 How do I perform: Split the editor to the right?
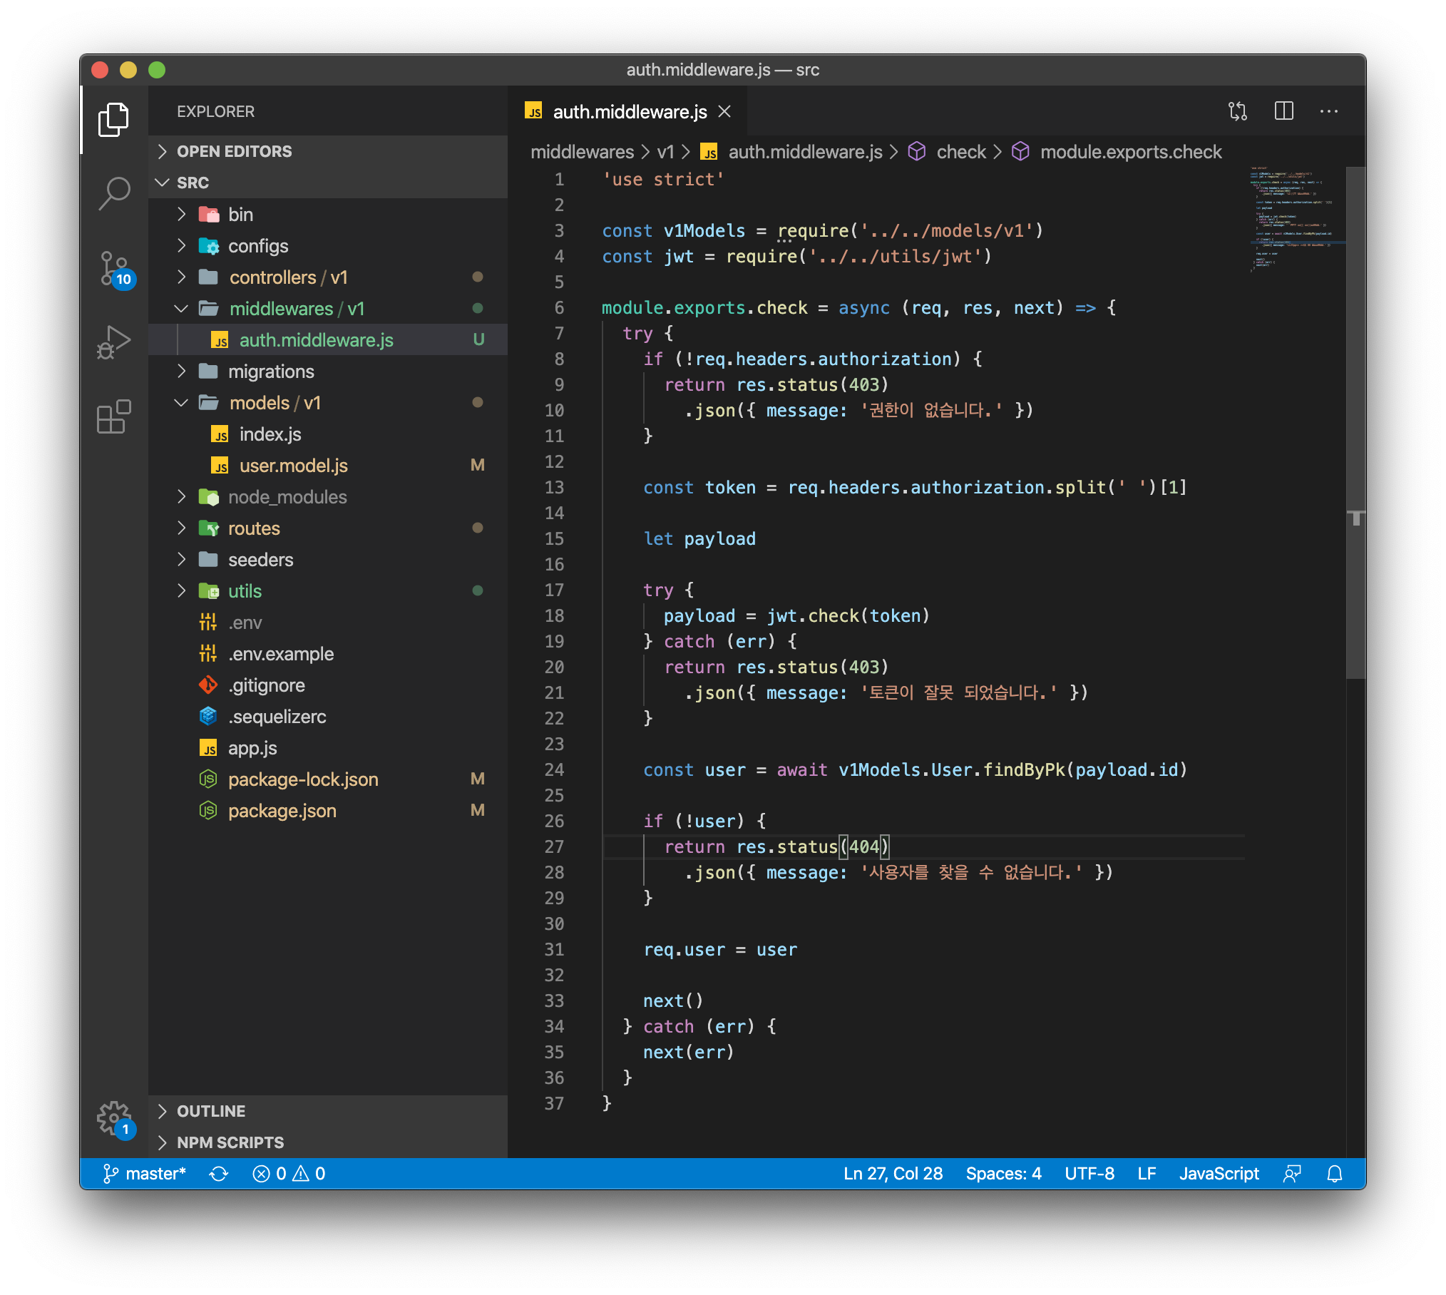[1283, 111]
